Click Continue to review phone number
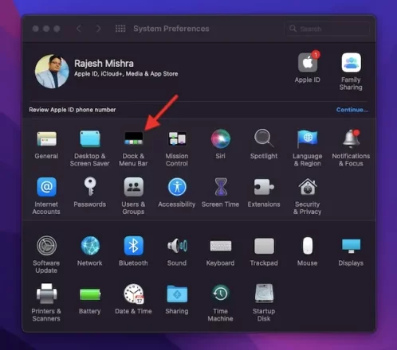Screen dimensions: 397x350 [352, 110]
